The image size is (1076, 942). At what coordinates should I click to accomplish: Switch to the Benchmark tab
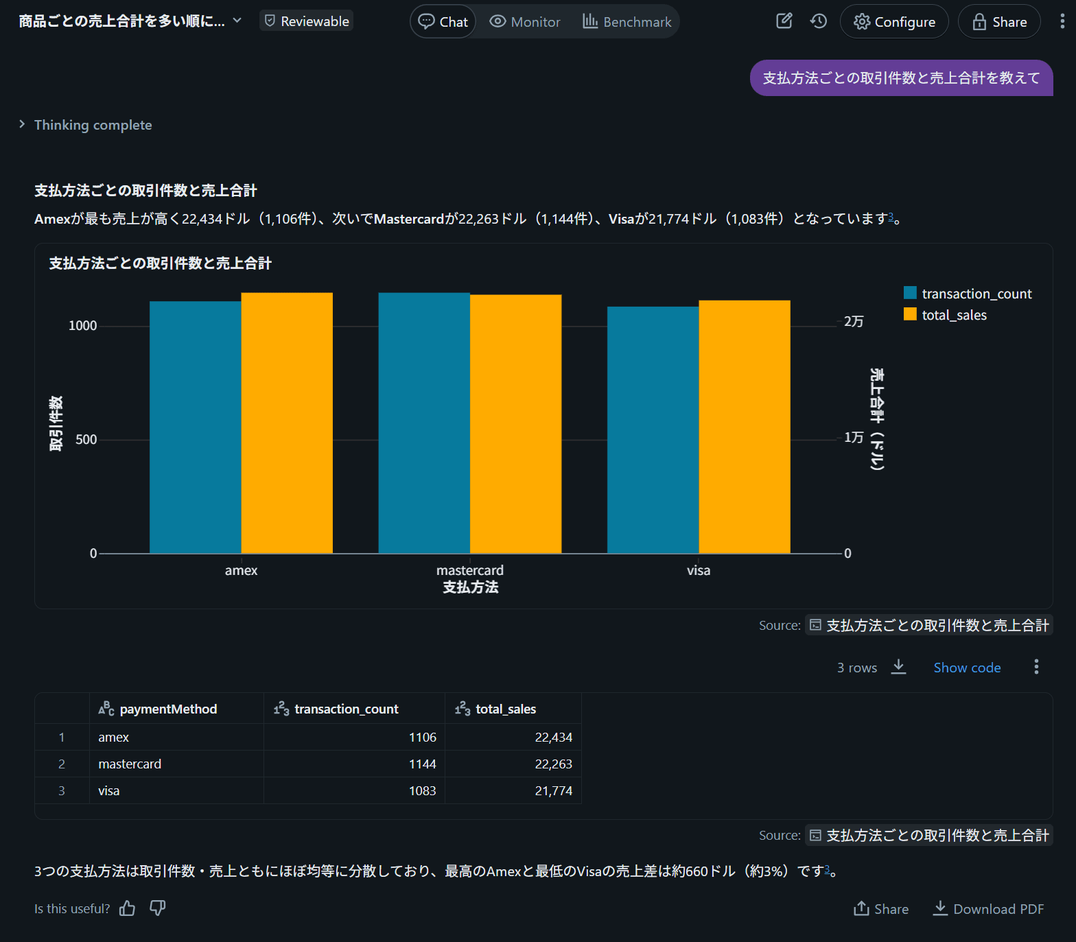(x=627, y=22)
